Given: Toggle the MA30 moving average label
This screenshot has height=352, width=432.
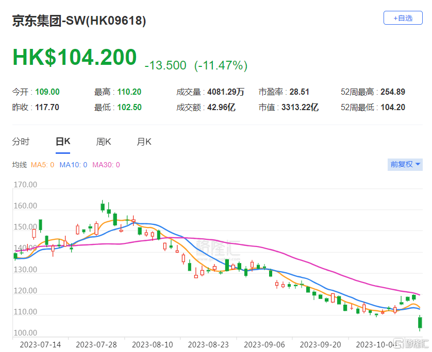Looking at the screenshot, I should click(x=106, y=165).
